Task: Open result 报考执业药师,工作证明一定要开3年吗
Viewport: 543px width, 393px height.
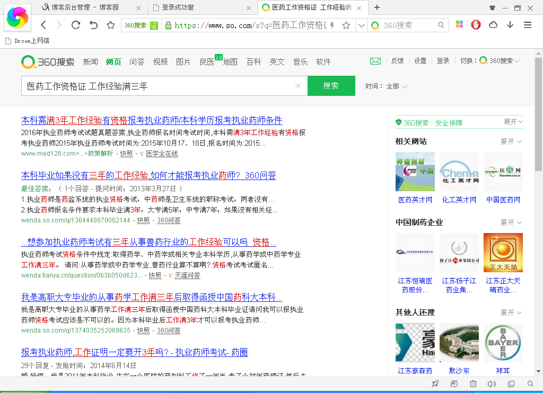Action: pyautogui.click(x=134, y=352)
